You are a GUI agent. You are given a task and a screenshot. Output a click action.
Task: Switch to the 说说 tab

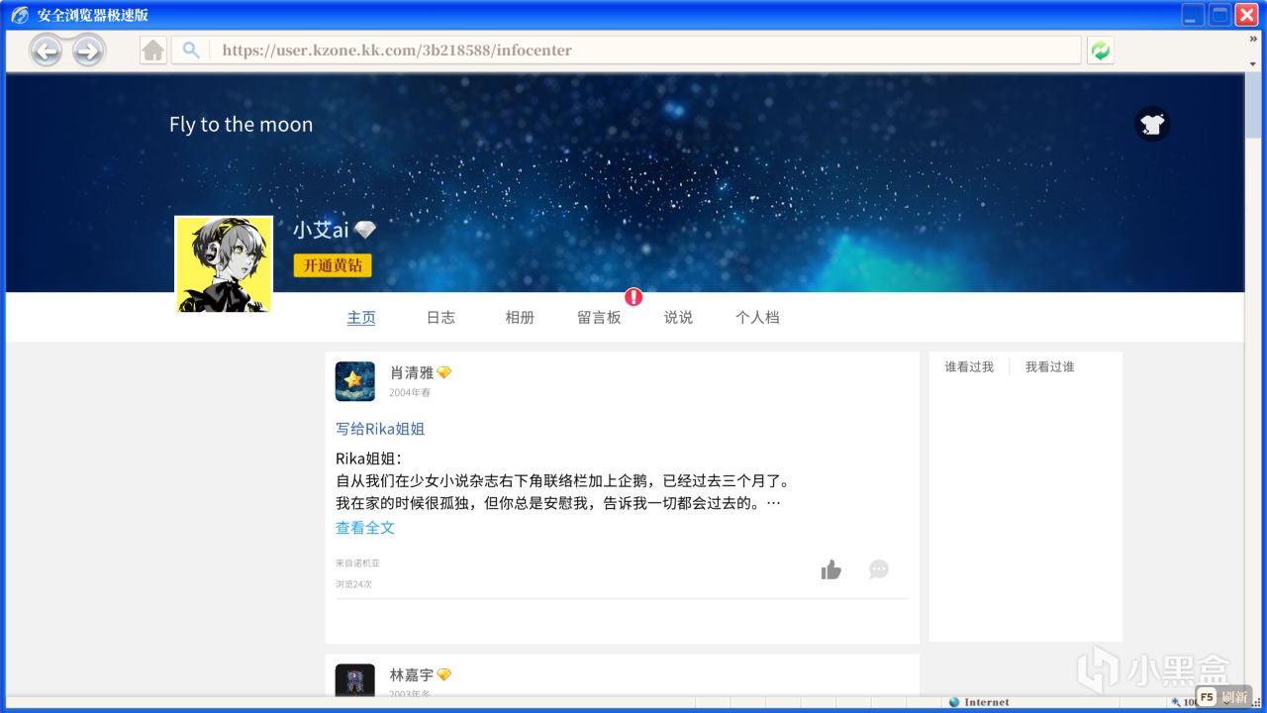[678, 318]
